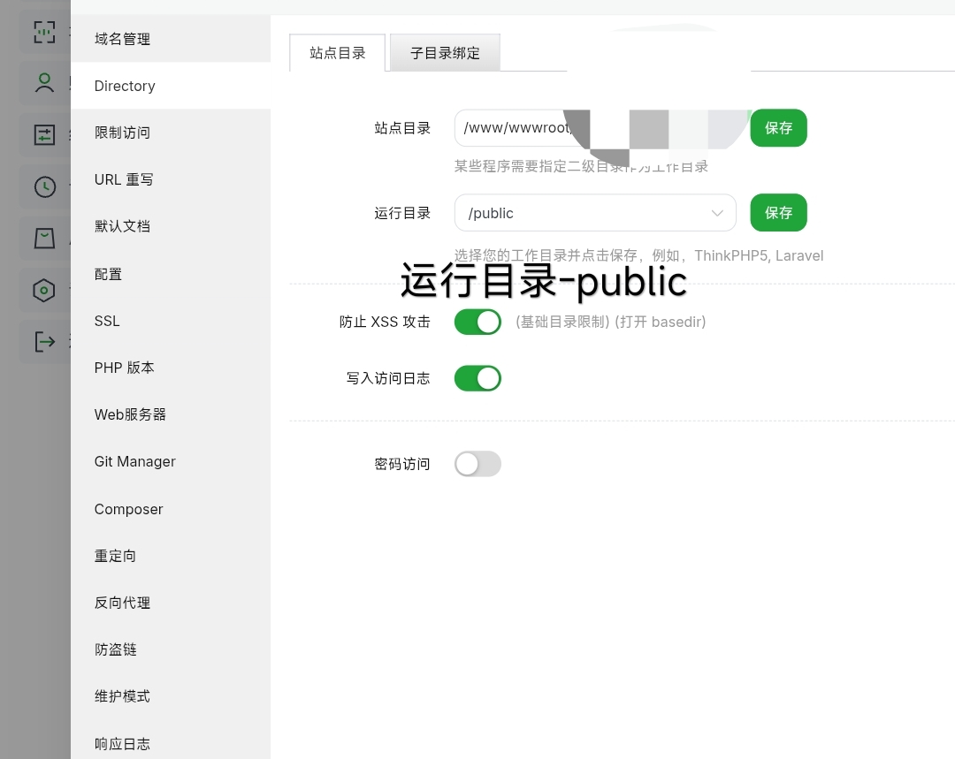Select Git Manager from the sidebar menu
This screenshot has height=759, width=955.
click(x=134, y=461)
